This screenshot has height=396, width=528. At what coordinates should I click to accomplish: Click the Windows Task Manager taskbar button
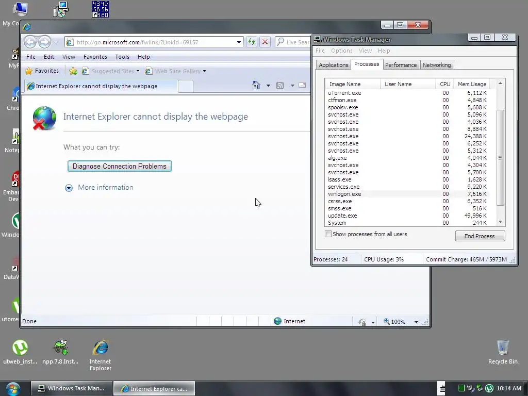click(x=71, y=389)
